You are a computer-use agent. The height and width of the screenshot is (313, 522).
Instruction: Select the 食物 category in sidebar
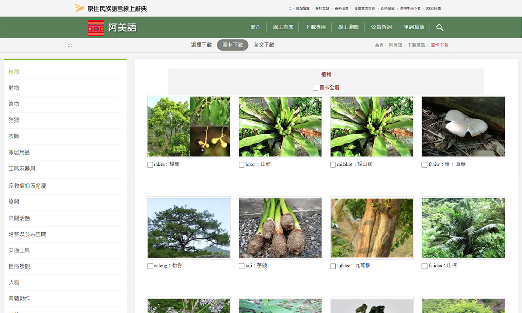13,104
